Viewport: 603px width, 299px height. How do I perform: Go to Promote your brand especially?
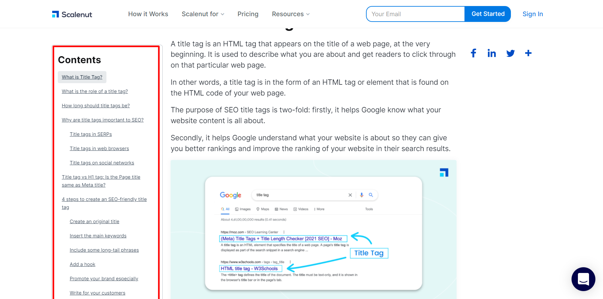tap(104, 279)
